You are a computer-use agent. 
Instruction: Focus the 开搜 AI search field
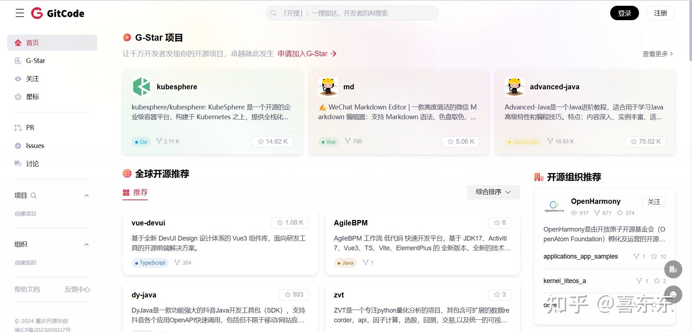[x=352, y=13]
